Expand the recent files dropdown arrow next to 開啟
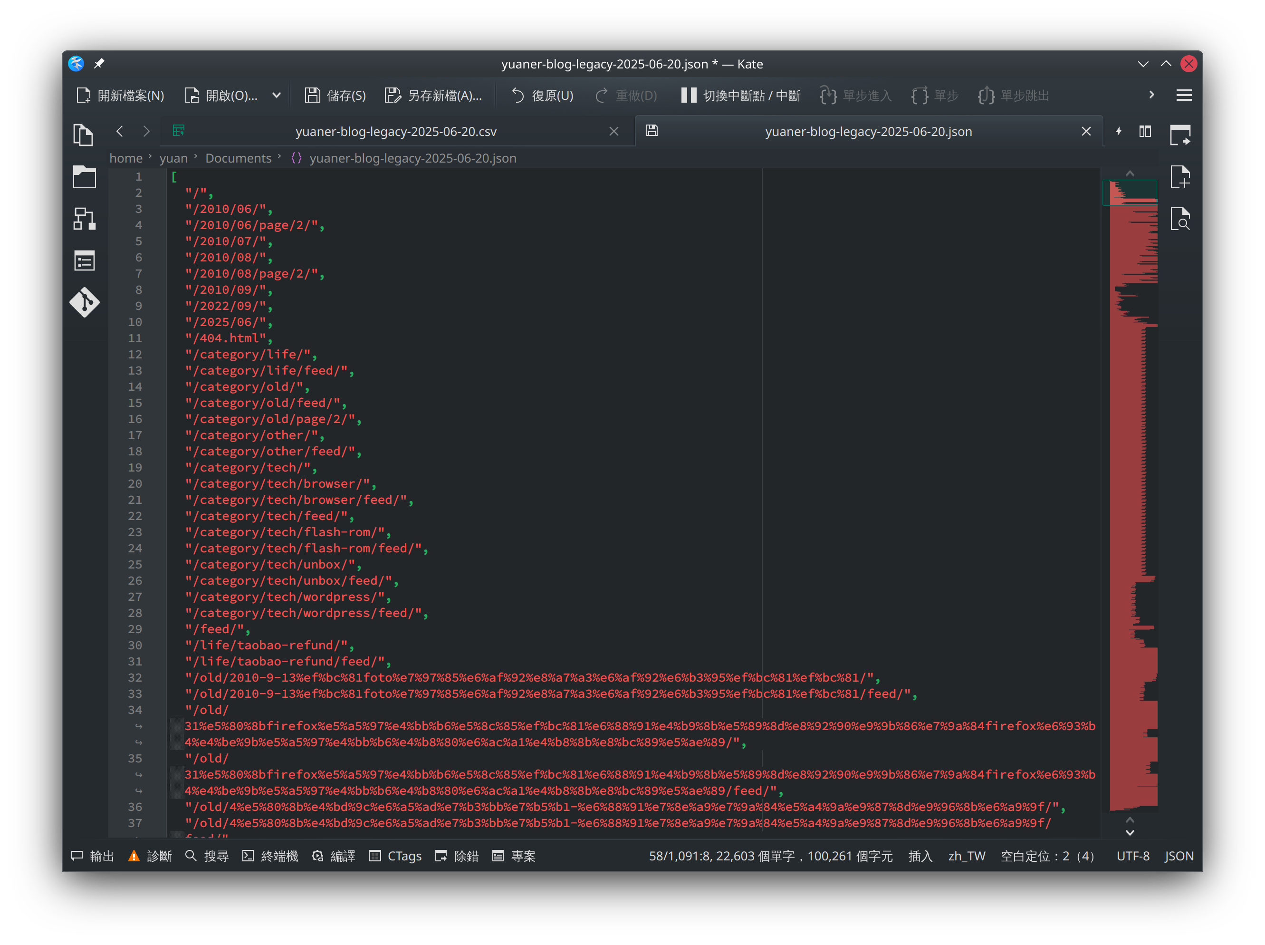This screenshot has width=1265, height=945. [x=276, y=96]
